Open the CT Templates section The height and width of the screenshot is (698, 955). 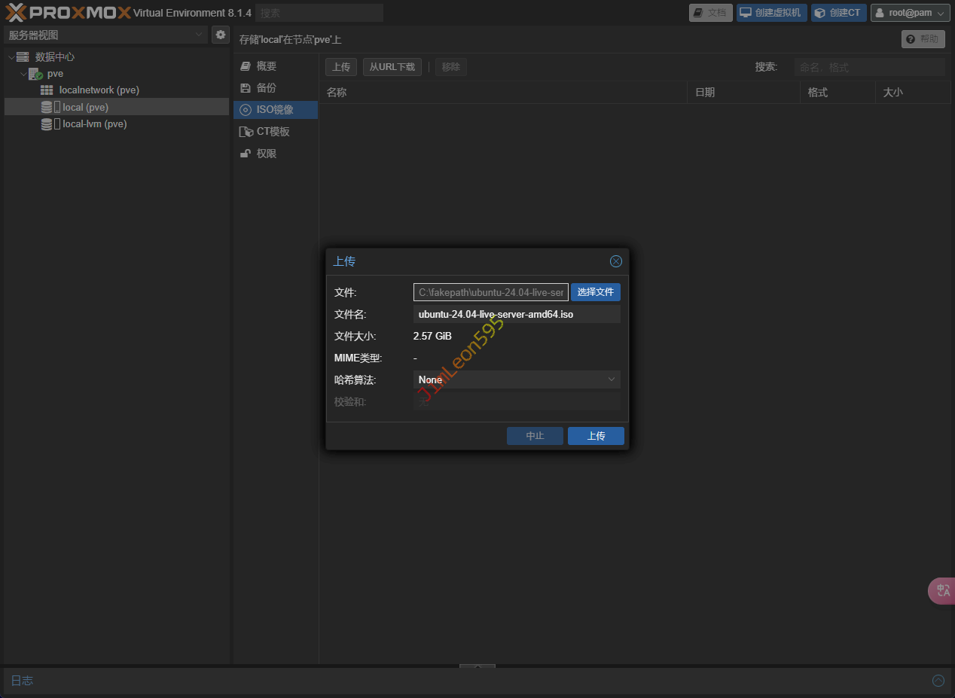pyautogui.click(x=272, y=132)
